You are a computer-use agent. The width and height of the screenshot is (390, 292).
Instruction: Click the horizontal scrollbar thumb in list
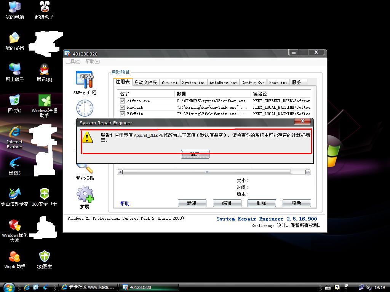[207, 172]
